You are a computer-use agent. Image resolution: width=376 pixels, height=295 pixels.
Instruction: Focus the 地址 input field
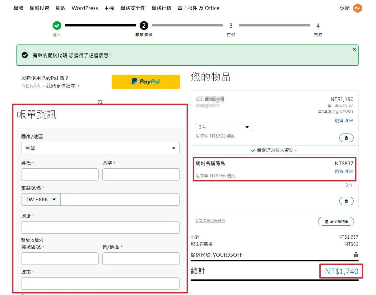click(x=100, y=227)
